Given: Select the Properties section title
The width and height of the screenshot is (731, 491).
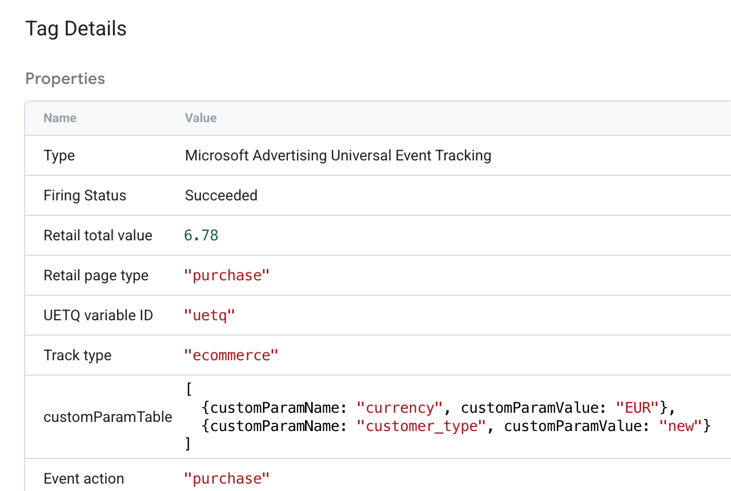Looking at the screenshot, I should 65,79.
